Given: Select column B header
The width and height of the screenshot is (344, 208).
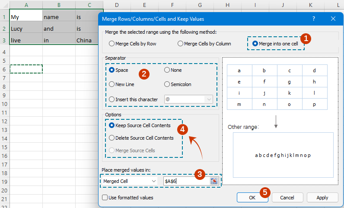Looking at the screenshot, I should point(59,5).
